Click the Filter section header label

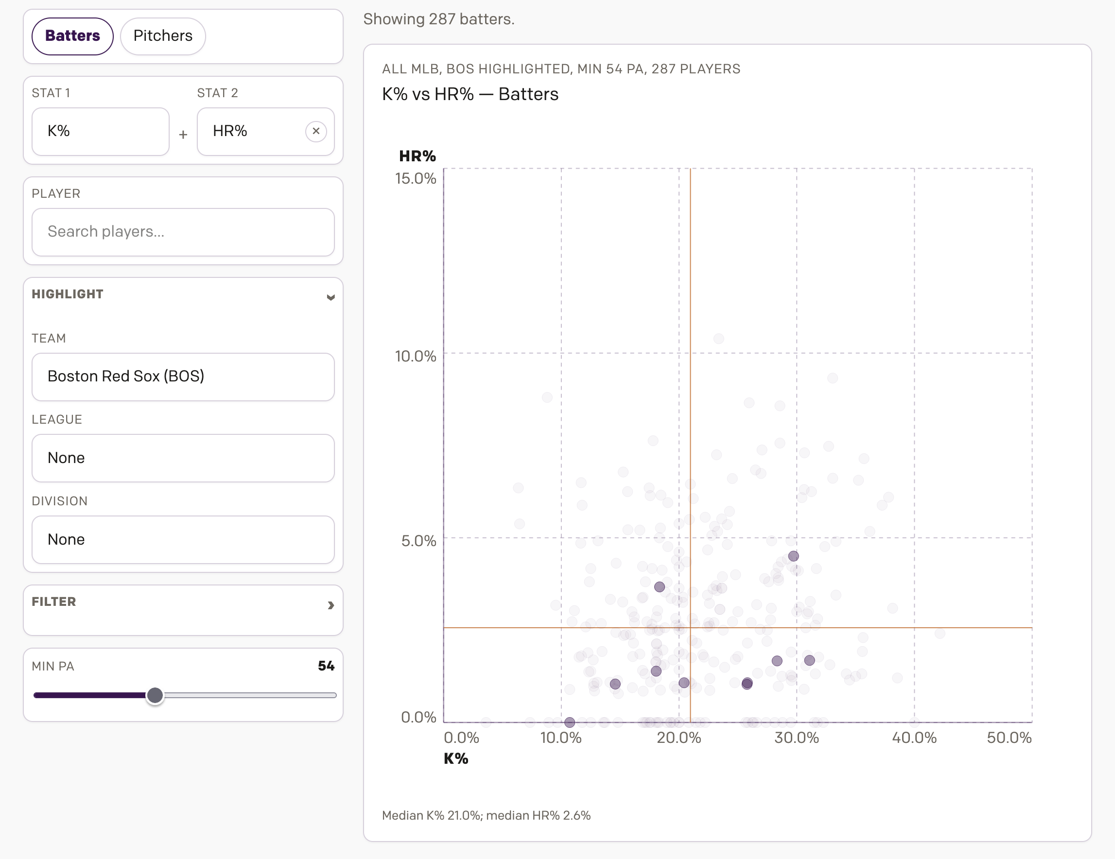(x=53, y=601)
